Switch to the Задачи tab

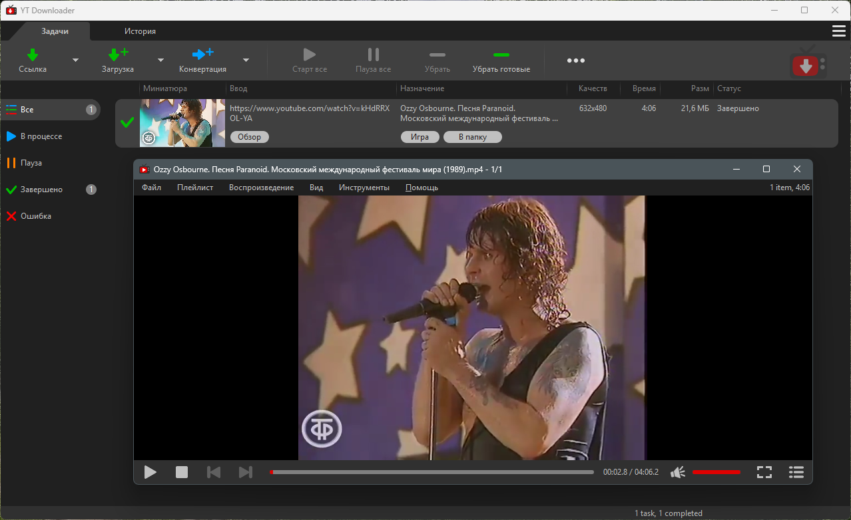[55, 31]
